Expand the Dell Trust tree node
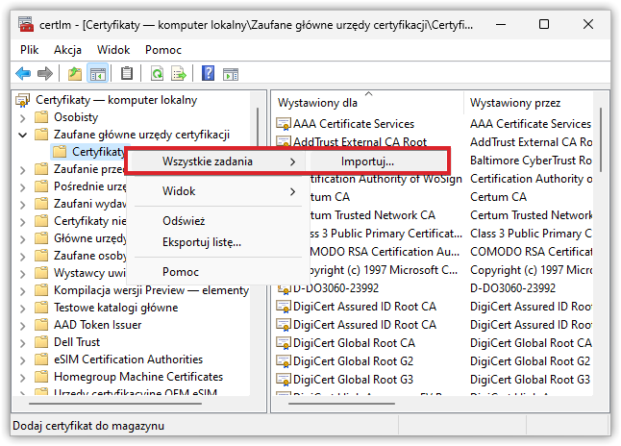621x446 pixels. (22, 342)
